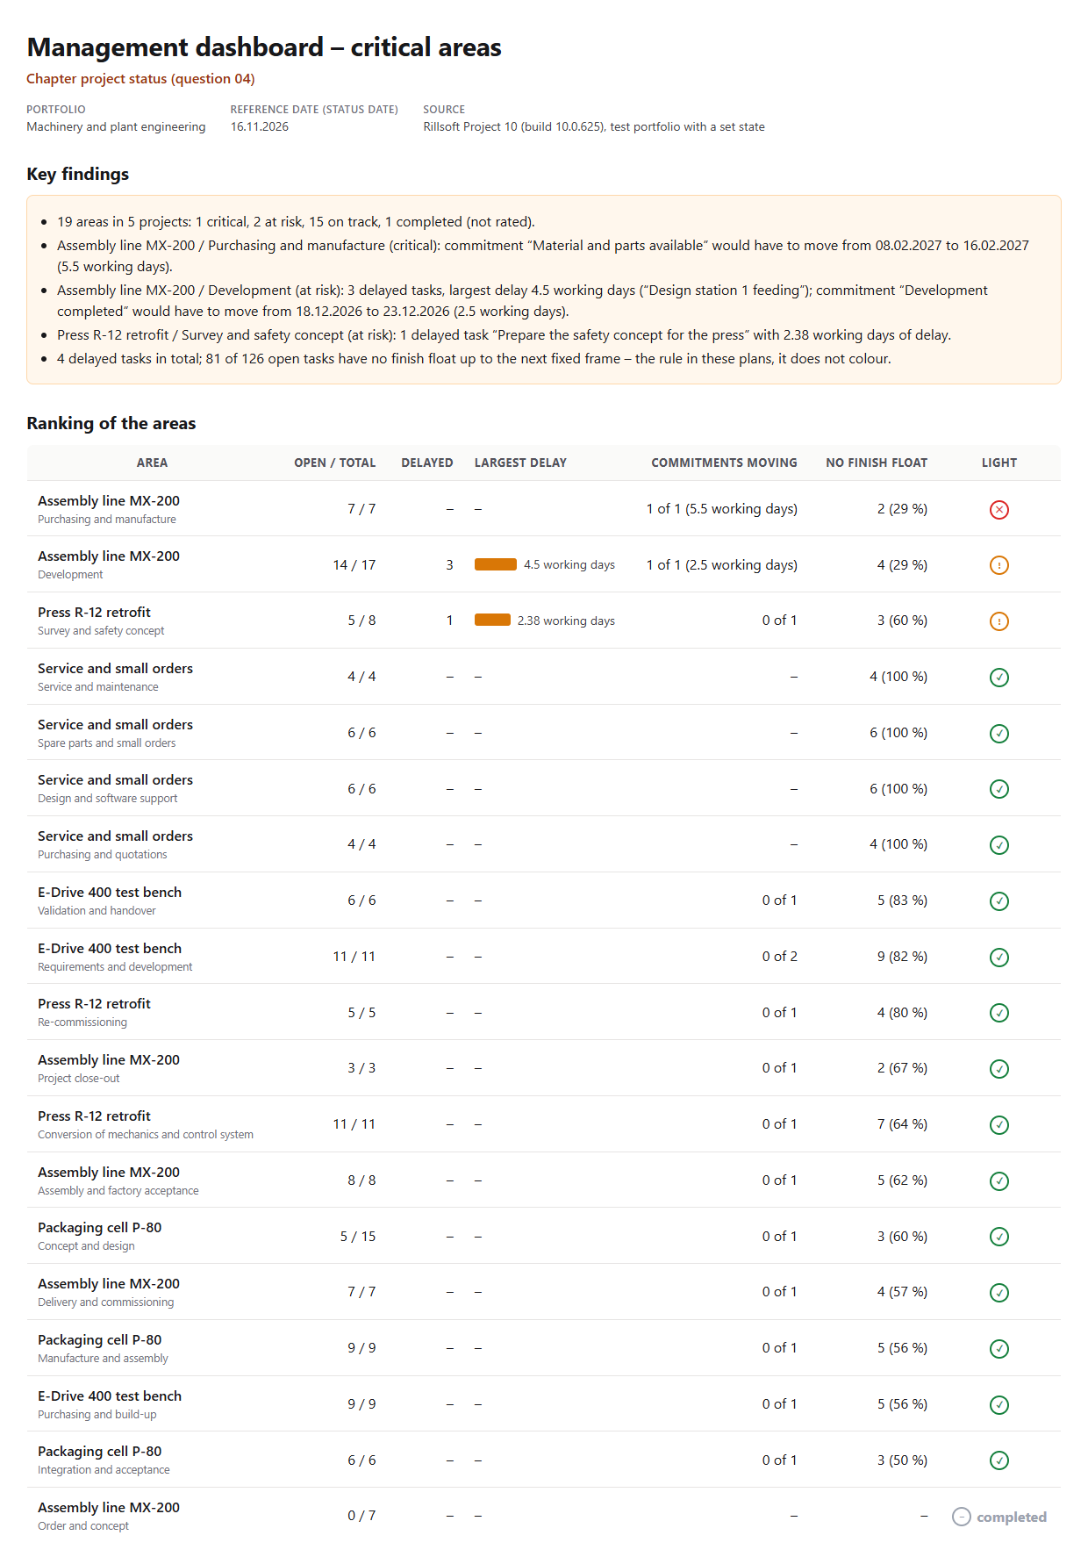The width and height of the screenshot is (1088, 1557).
Task: Click the 'Key findings' heading
Action: click(77, 174)
